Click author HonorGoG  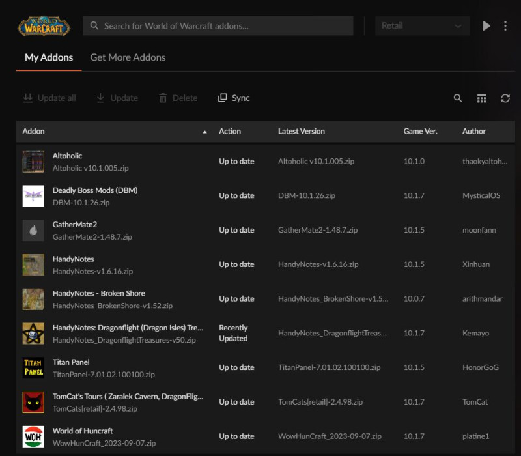(x=481, y=367)
